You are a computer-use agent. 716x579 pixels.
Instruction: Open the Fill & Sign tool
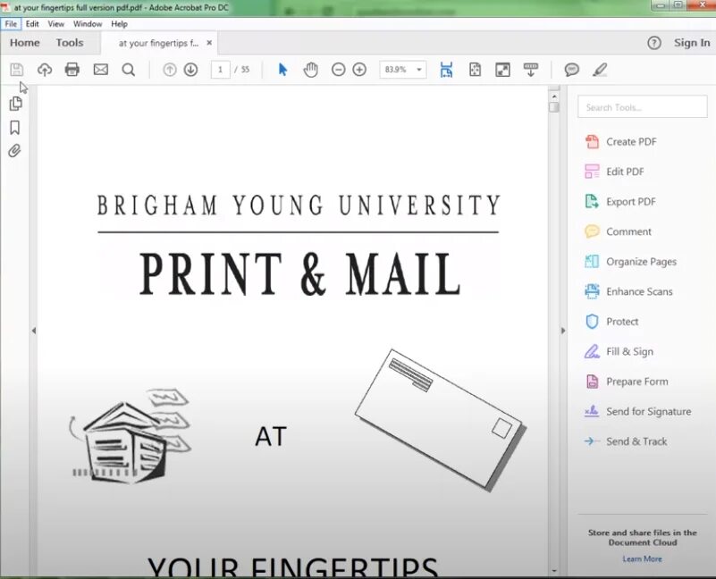tap(619, 352)
